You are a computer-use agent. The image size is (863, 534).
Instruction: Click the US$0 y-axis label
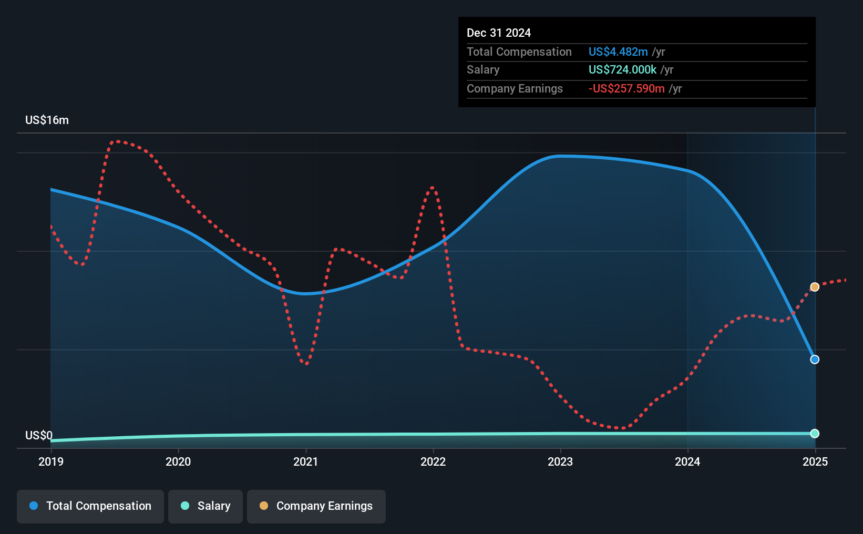point(39,435)
